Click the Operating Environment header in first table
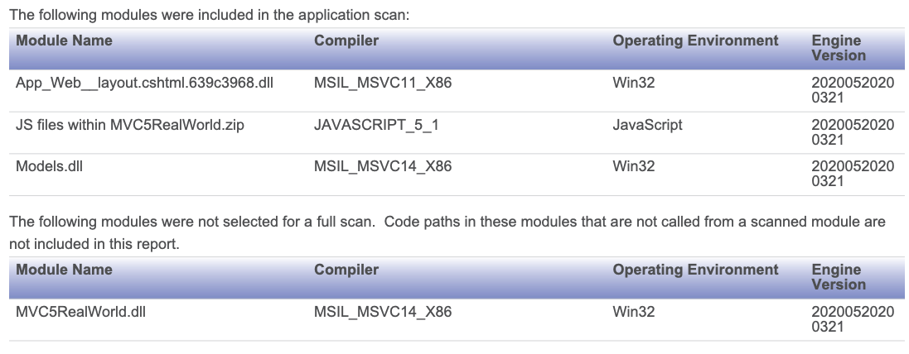This screenshot has width=909, height=354. click(695, 41)
